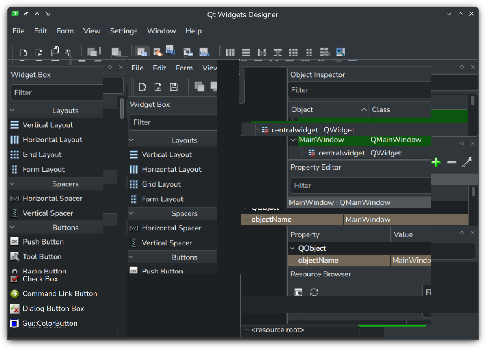
Task: Select the "Tool Button" widget entry
Action: coord(42,256)
